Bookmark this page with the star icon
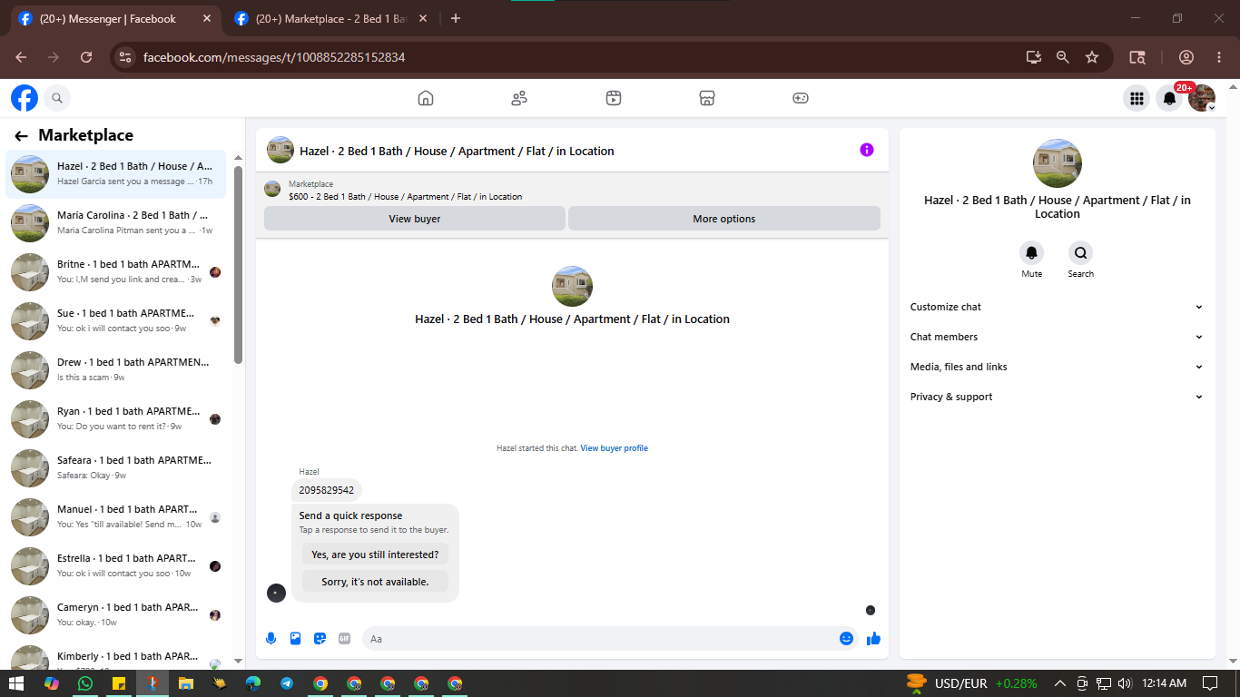The width and height of the screenshot is (1240, 697). tap(1092, 57)
